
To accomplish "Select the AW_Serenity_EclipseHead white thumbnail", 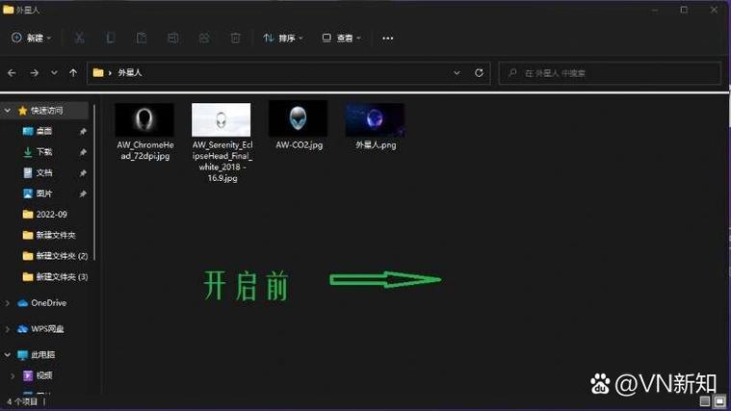I will pos(221,119).
